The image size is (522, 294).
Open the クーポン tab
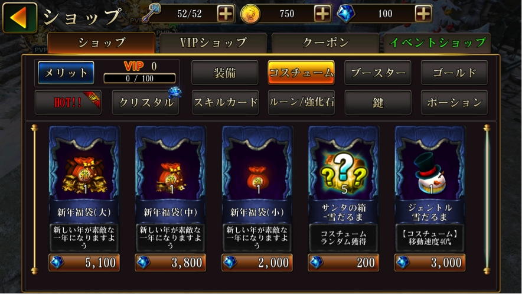pyautogui.click(x=325, y=43)
